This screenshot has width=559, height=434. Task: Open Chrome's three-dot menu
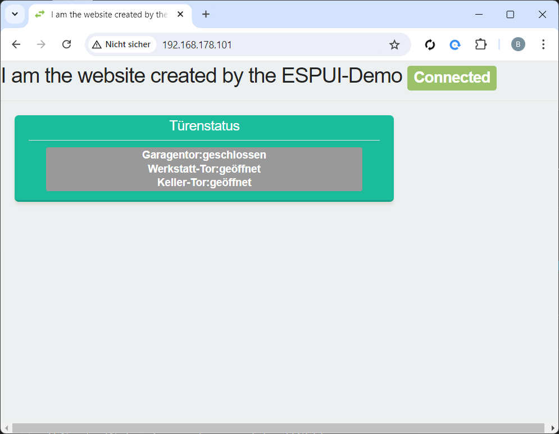pyautogui.click(x=543, y=44)
